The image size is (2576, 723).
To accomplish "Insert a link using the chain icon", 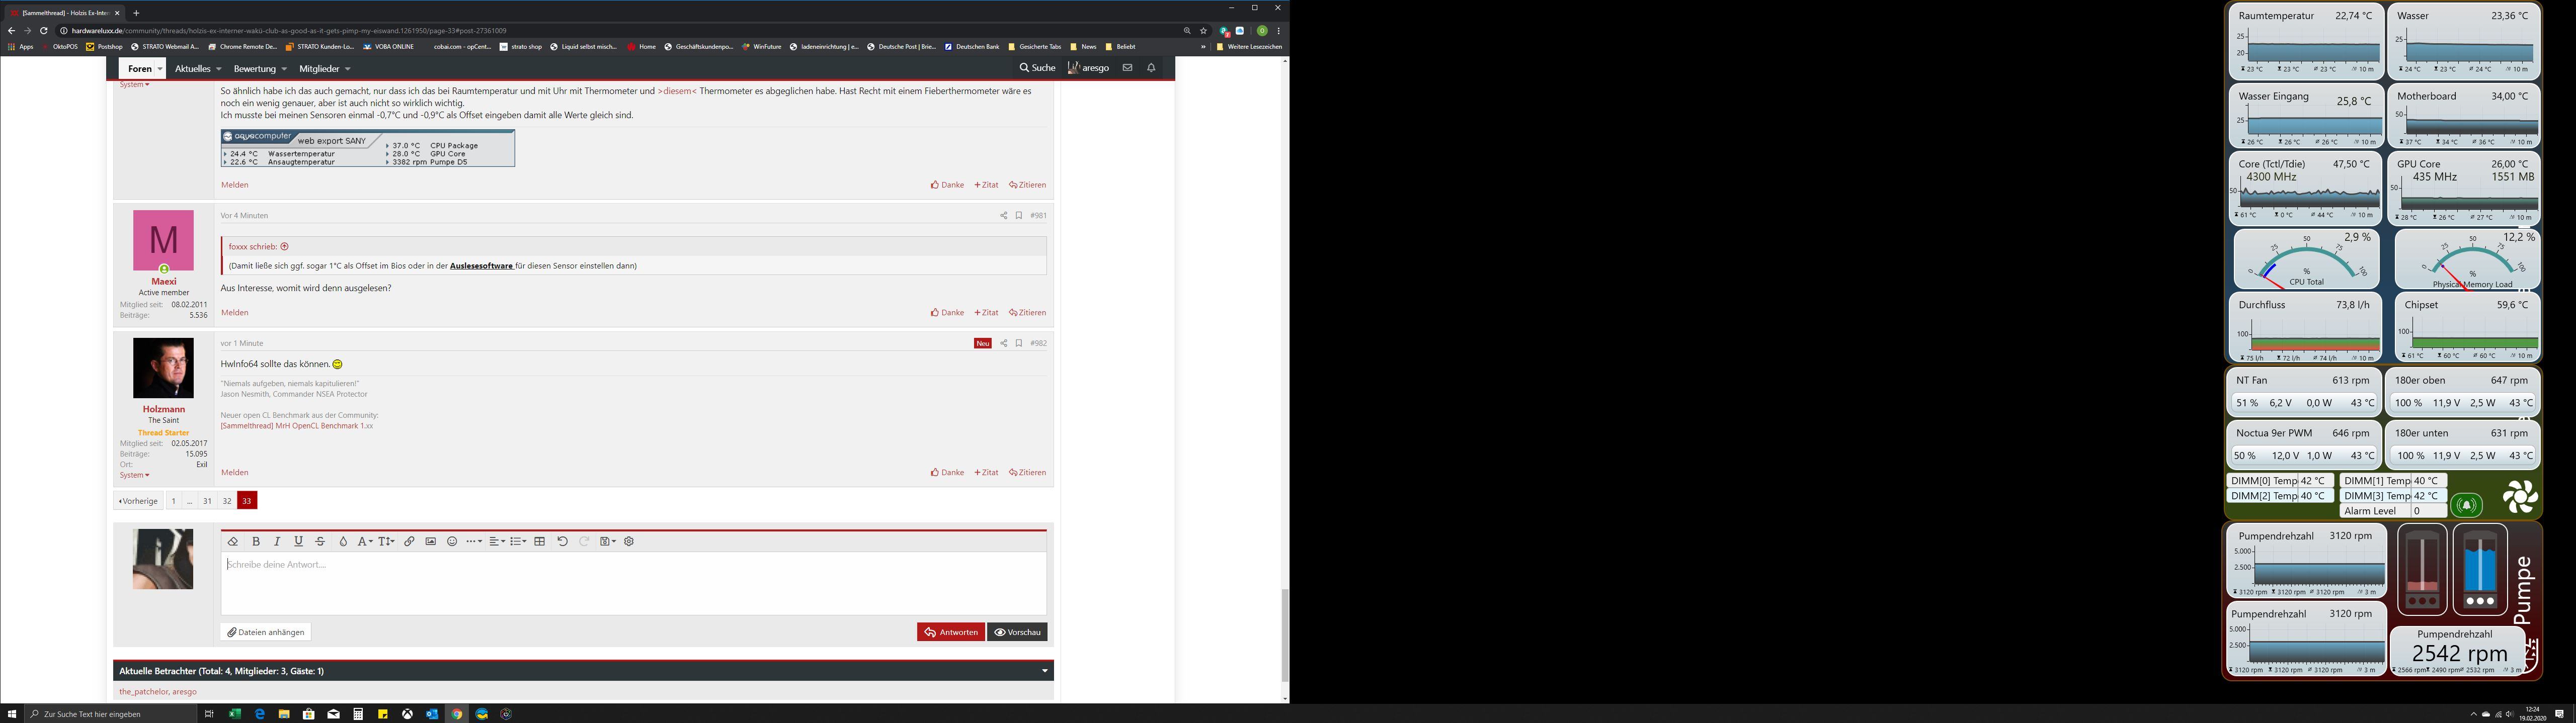I will pos(409,541).
